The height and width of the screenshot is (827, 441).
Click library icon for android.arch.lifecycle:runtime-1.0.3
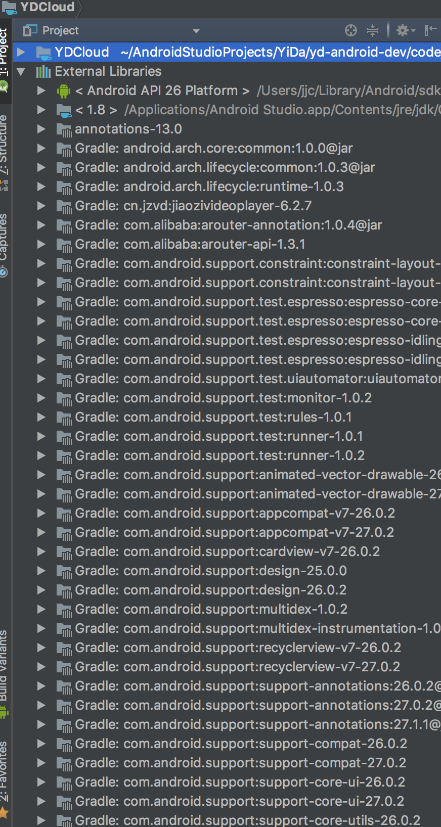[64, 188]
